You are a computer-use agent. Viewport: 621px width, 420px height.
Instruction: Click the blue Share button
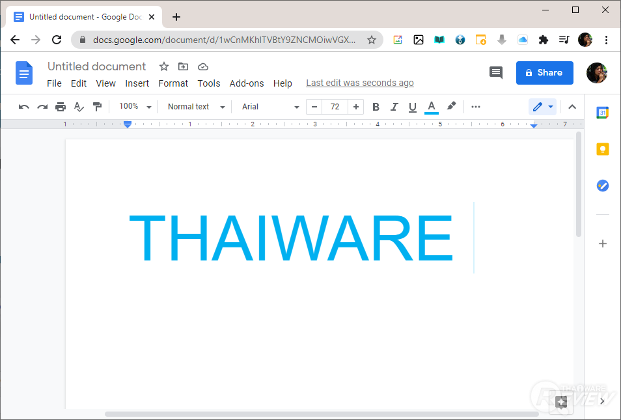pos(545,72)
